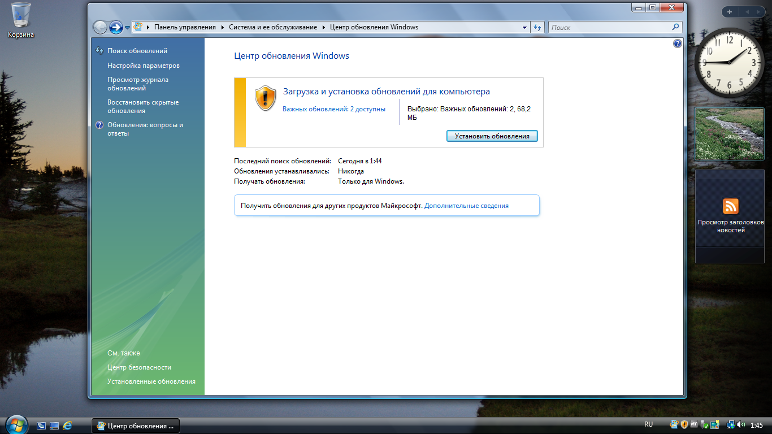Select 'Система и ее обслуживание' breadcrumb
The image size is (772, 434).
click(x=274, y=27)
